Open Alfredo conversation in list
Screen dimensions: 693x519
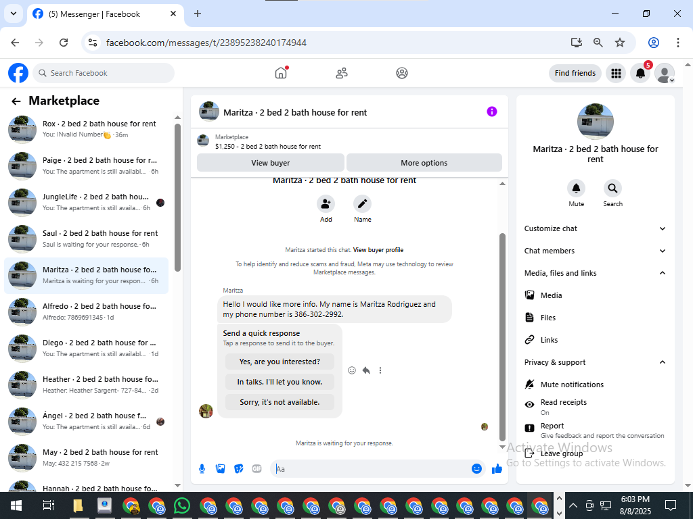tap(87, 312)
